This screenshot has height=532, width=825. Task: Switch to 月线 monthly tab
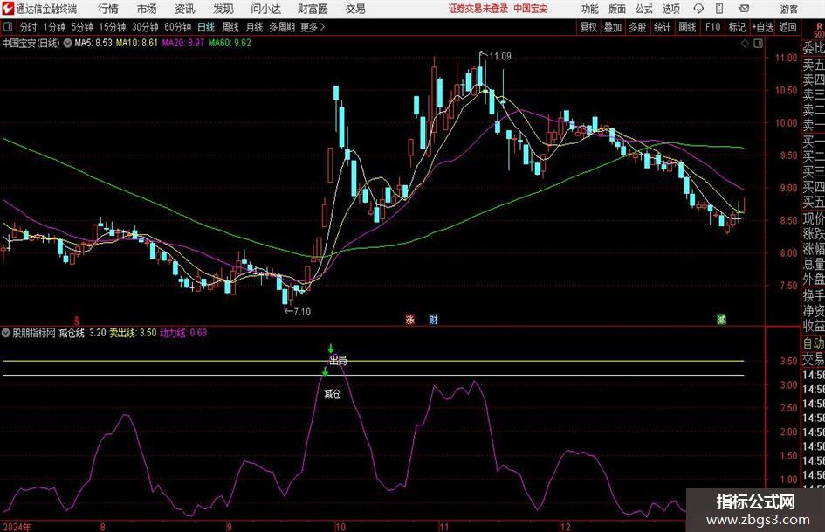tap(254, 27)
